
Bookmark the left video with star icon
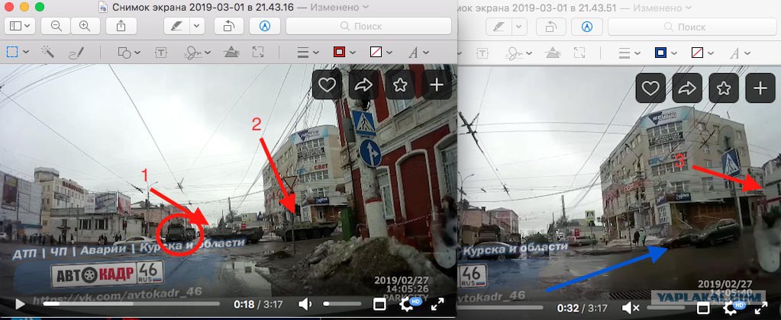coord(400,85)
